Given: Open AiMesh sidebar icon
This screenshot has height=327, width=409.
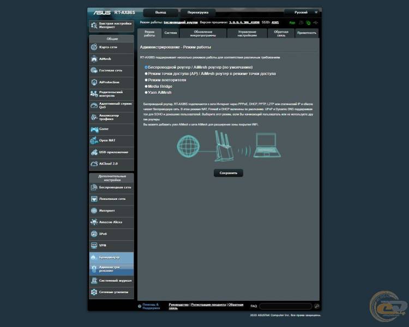Looking at the screenshot, I should [x=94, y=59].
